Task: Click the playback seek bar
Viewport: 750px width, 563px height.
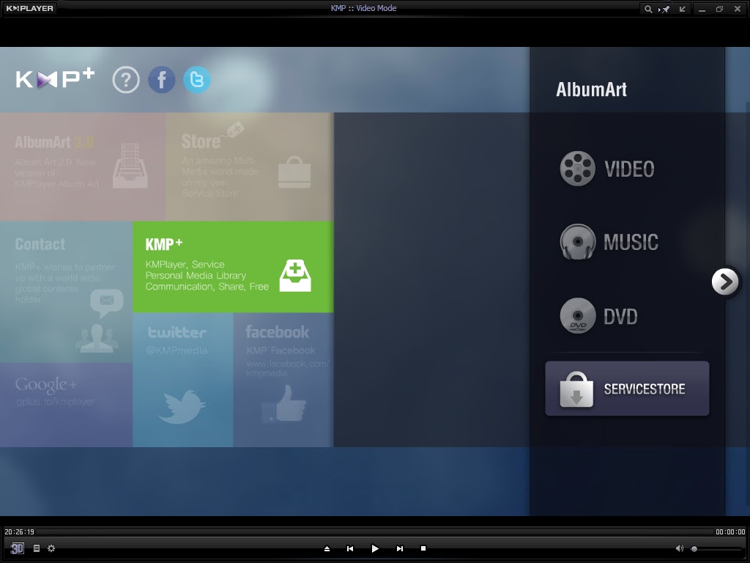Action: (x=375, y=532)
